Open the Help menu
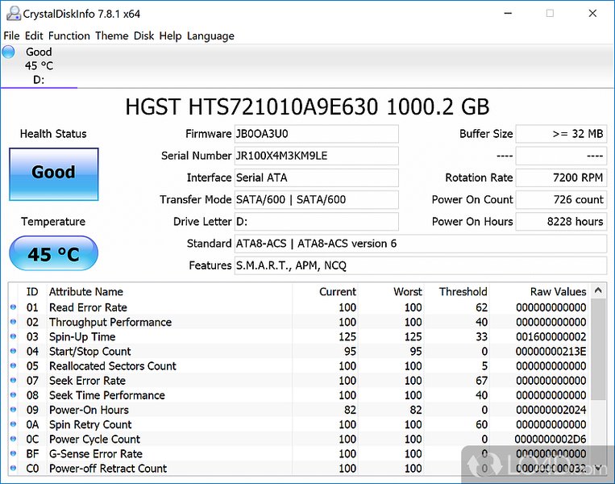Screen dimensions: 615x484 point(170,35)
